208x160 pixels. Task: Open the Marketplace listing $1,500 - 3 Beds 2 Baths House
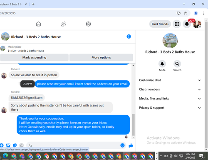tap(26, 51)
